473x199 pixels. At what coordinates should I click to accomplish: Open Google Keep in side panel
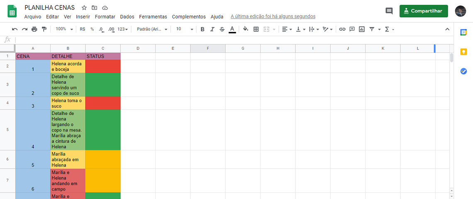463,52
